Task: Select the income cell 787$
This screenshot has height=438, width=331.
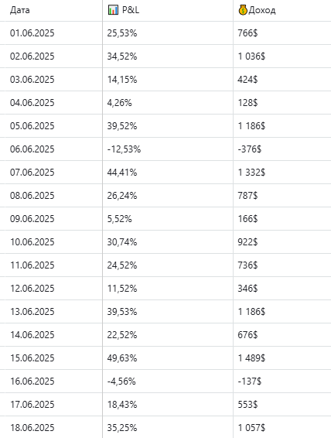Action: click(247, 196)
